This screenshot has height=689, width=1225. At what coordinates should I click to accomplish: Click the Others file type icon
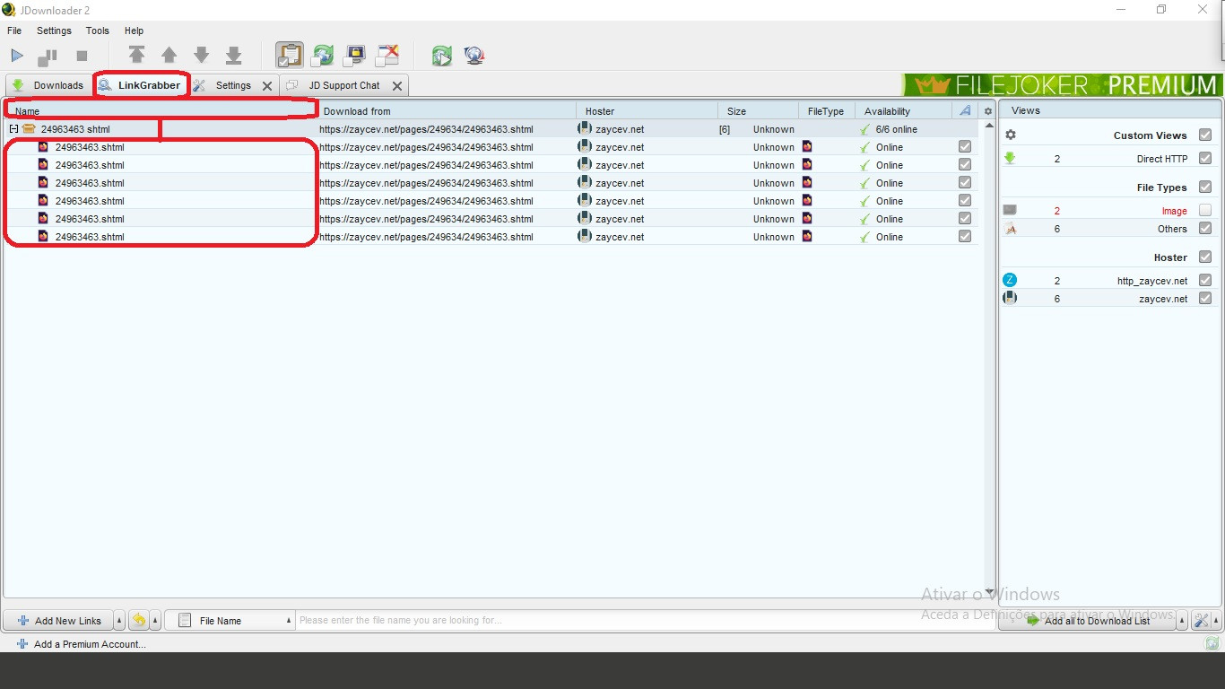1010,229
